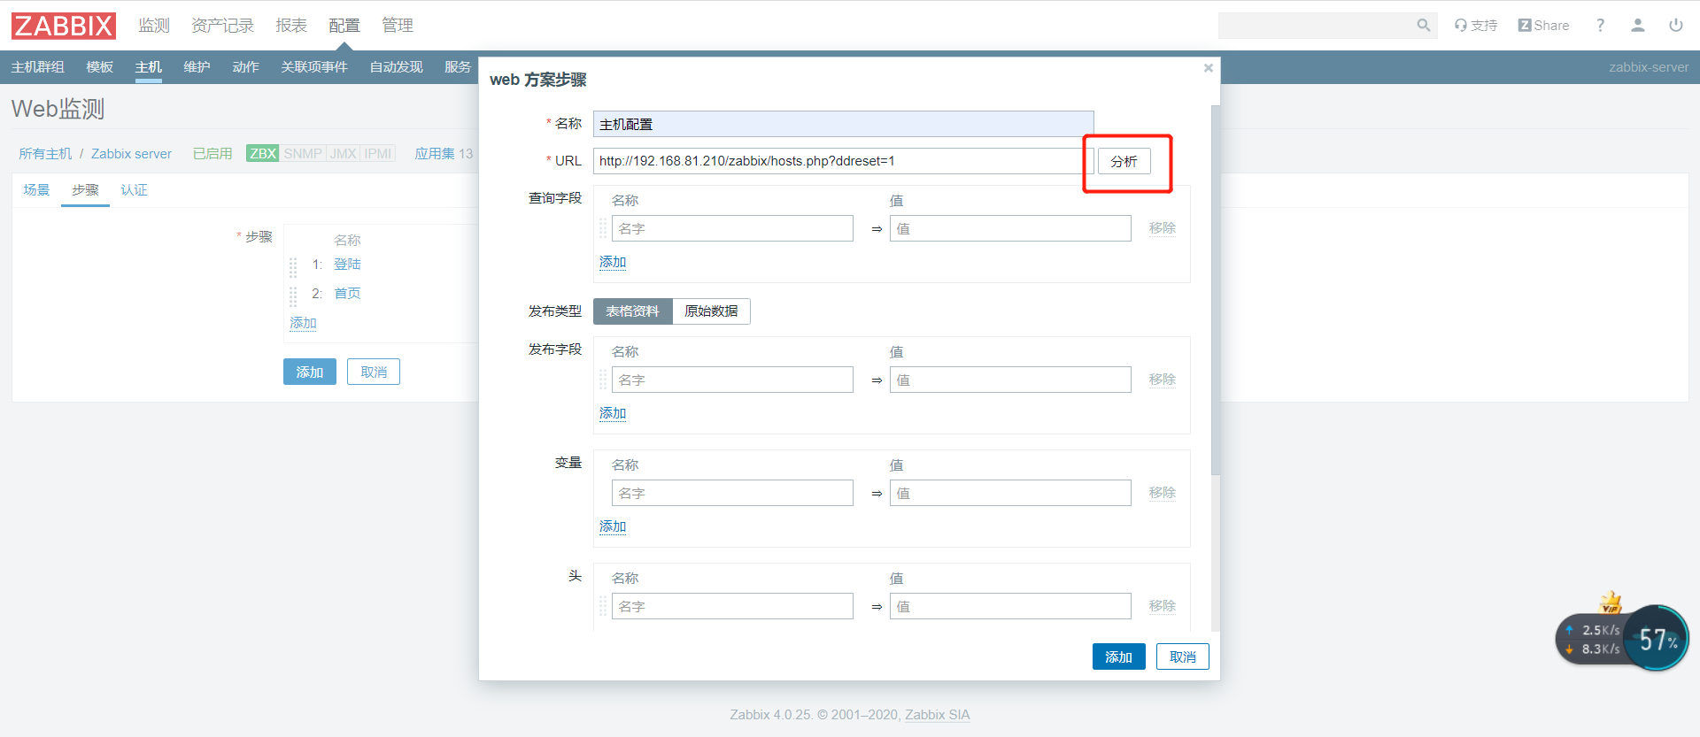Click 移除 in the 查询字段 row
1700x737 pixels.
tap(1163, 228)
